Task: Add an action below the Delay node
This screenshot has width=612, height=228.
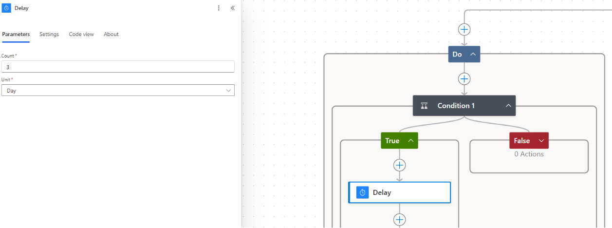Action: click(x=400, y=219)
